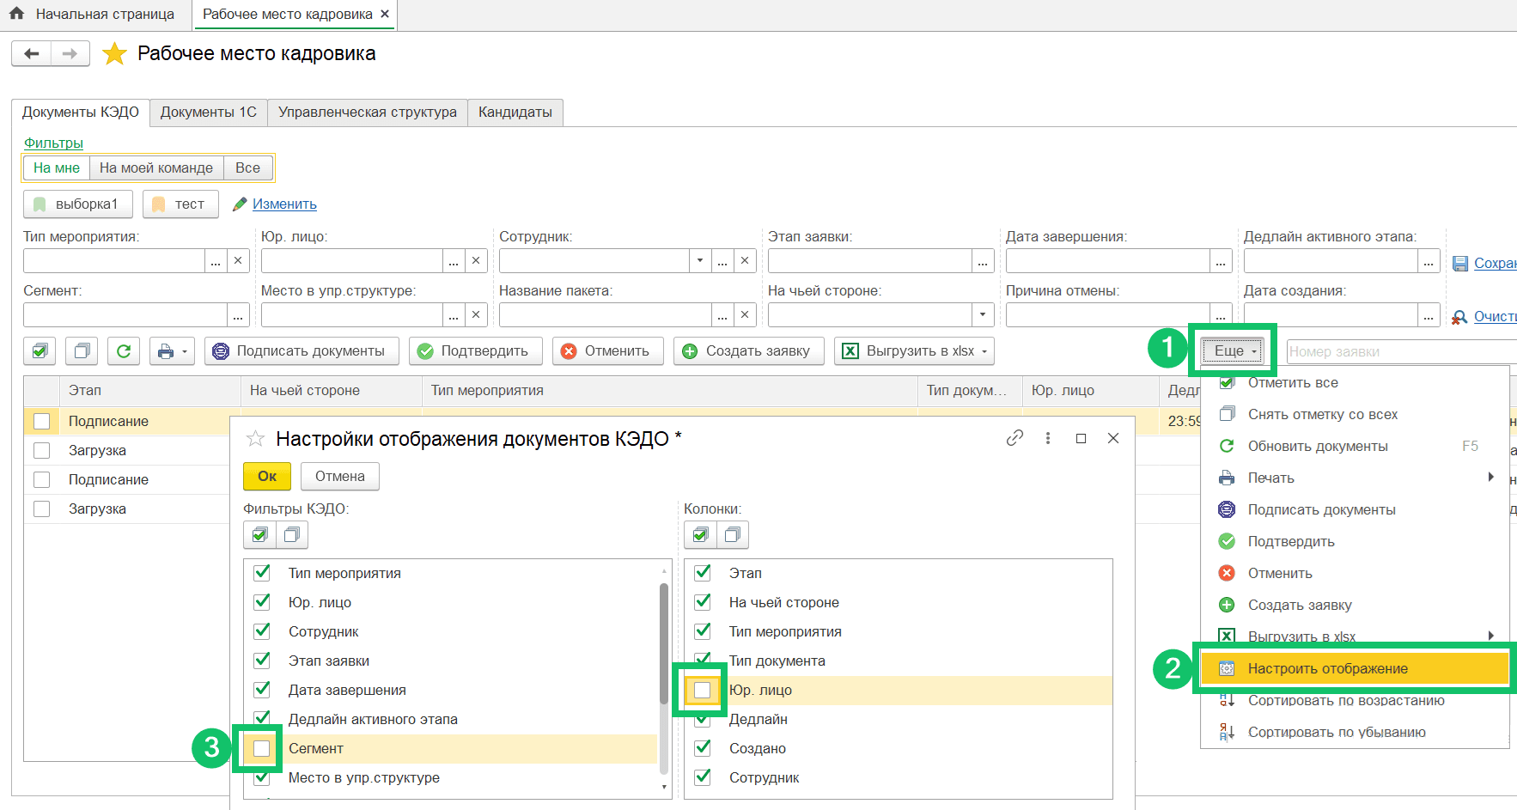Viewport: 1517px width, 810px height.
Task: Enable the Юр. лицо column checkbox
Action: pyautogui.click(x=703, y=690)
